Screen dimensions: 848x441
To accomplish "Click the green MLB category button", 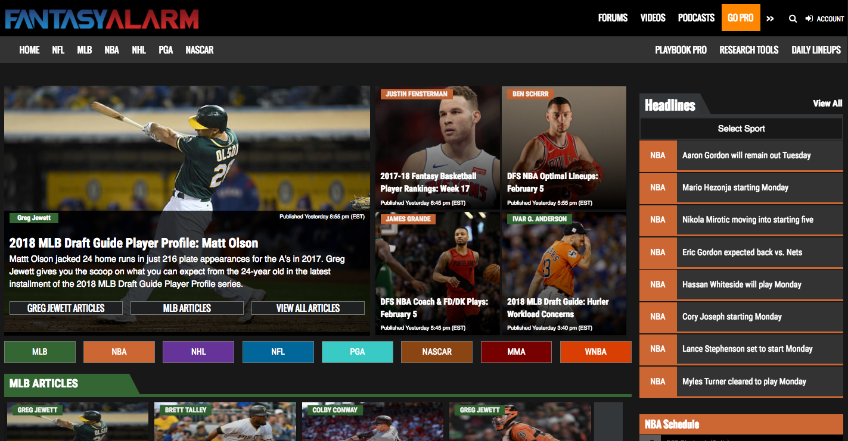I will 40,352.
